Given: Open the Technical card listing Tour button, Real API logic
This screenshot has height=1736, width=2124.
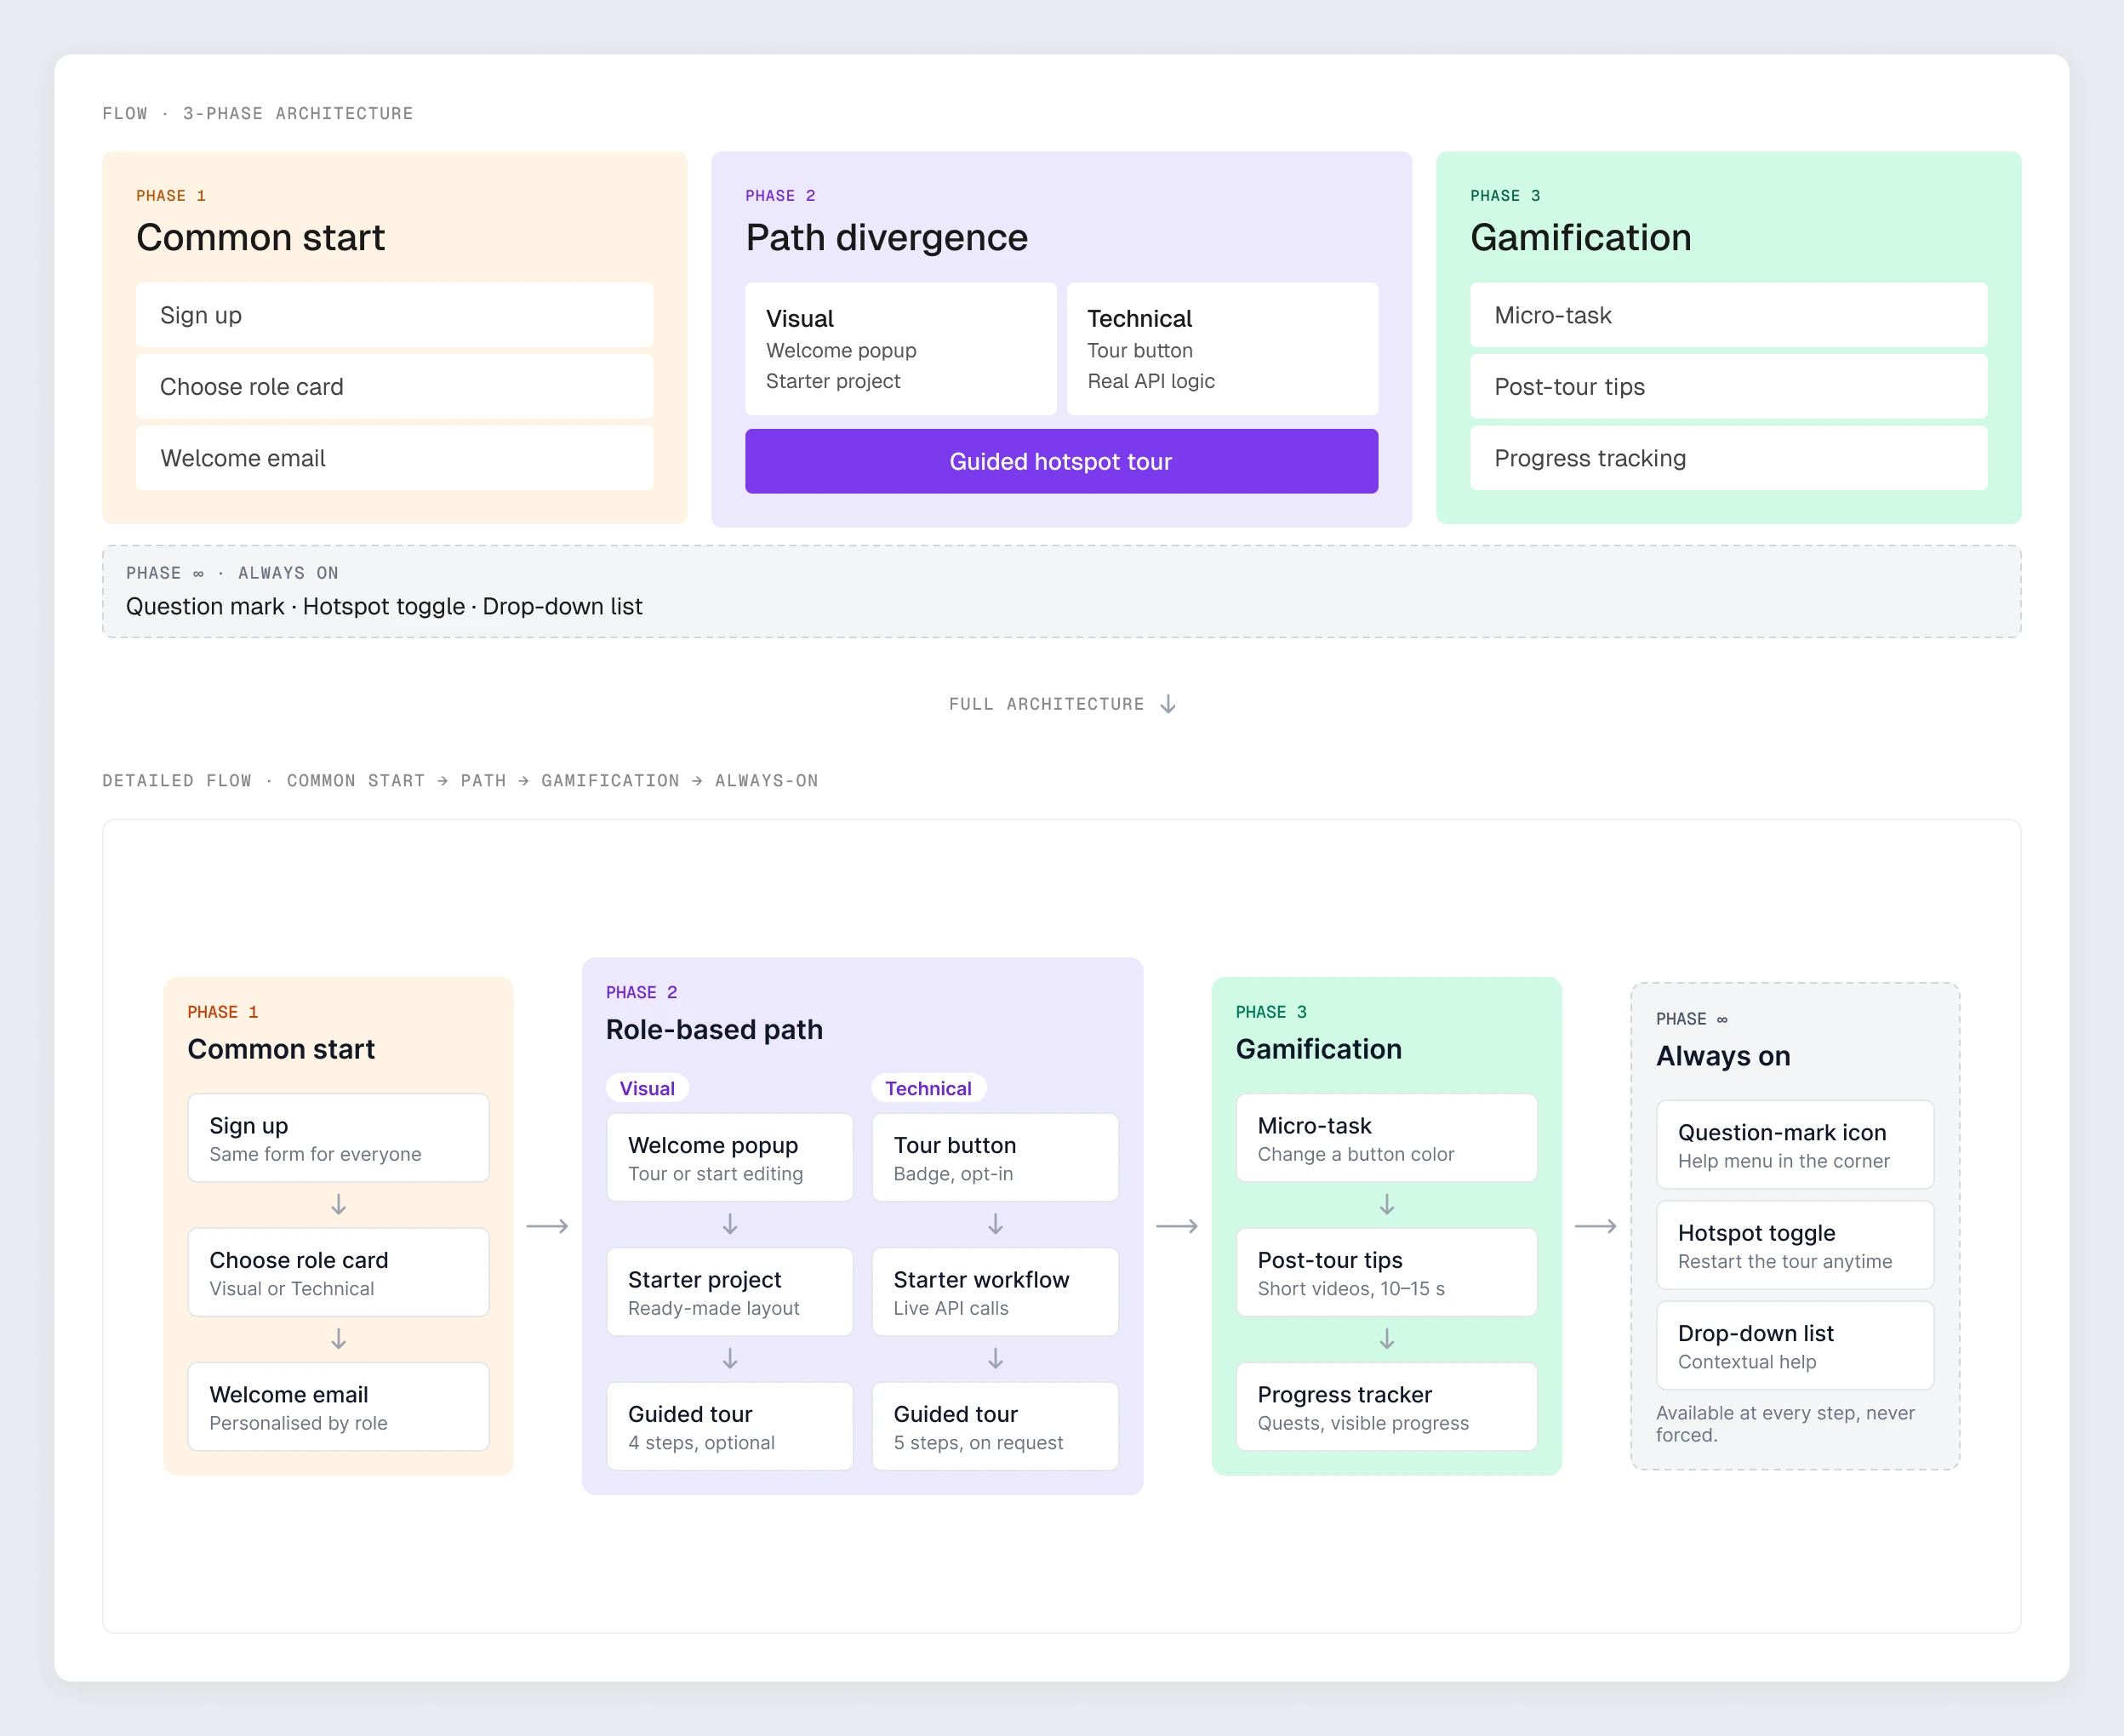Looking at the screenshot, I should (x=1222, y=349).
